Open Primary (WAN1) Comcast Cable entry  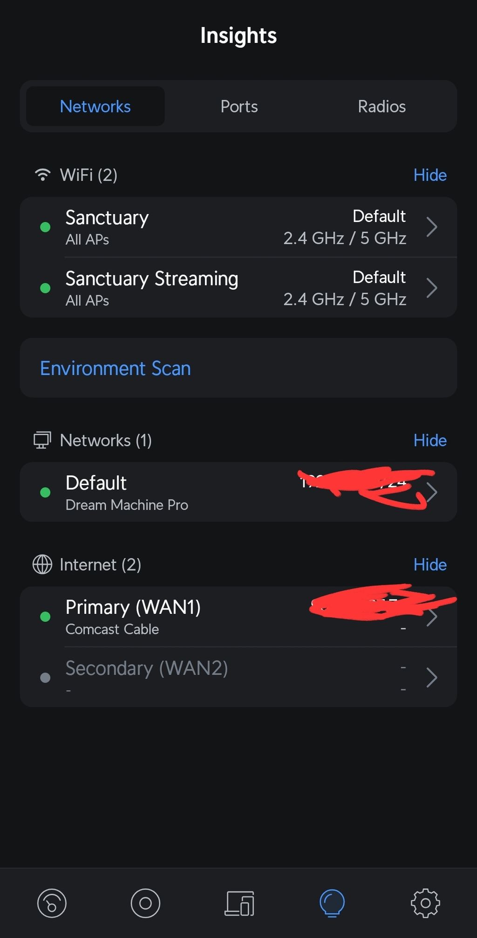click(238, 617)
